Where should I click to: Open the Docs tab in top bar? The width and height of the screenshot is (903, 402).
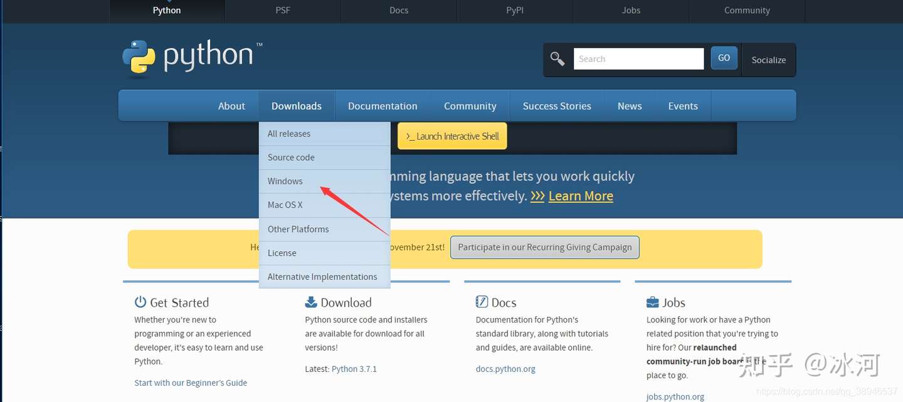[x=399, y=11]
